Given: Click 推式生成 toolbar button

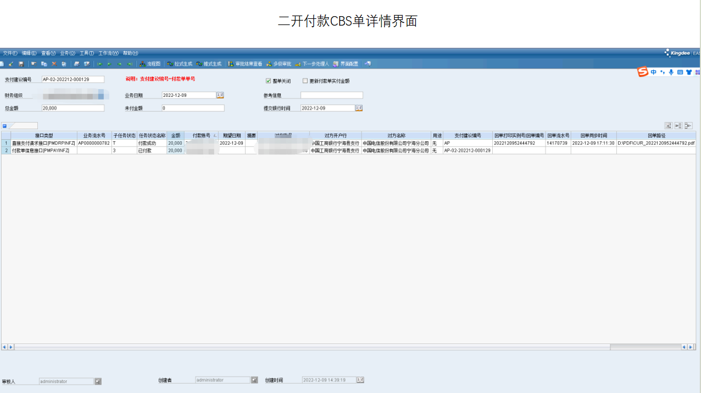Looking at the screenshot, I should click(x=208, y=64).
